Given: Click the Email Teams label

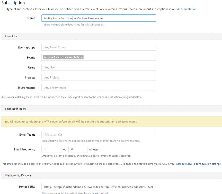Looking at the screenshot, I should 27,135.
